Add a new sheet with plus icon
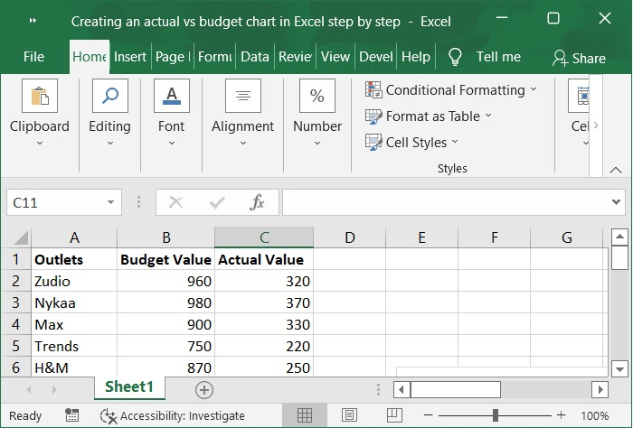This screenshot has width=633, height=428. pyautogui.click(x=204, y=390)
